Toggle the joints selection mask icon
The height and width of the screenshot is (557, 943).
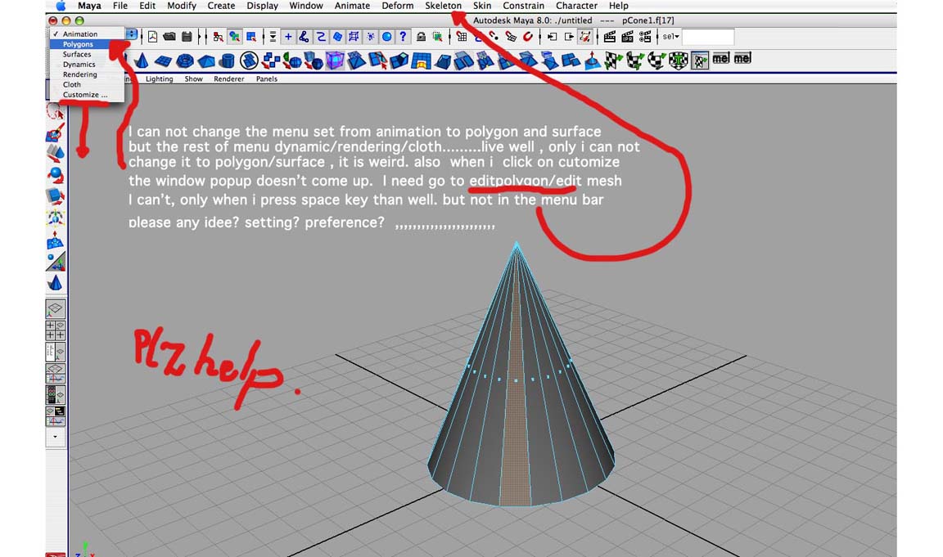point(305,37)
